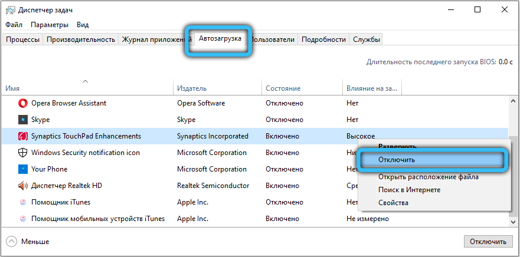Select the Службы tab
520x257 pixels.
(x=366, y=39)
